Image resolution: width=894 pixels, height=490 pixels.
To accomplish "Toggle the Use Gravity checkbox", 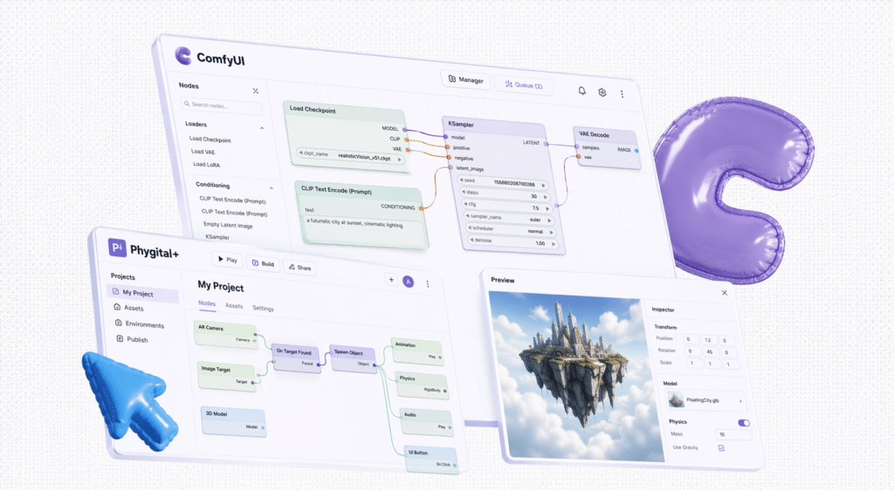I will coord(721,448).
